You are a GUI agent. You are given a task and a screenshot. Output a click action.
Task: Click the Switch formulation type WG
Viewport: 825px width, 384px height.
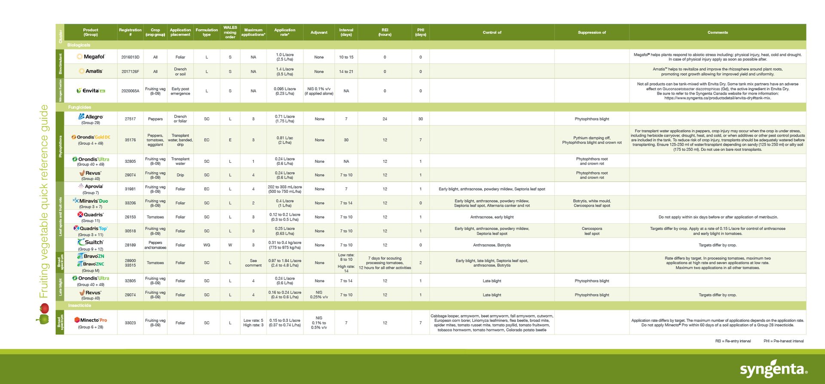[207, 245]
